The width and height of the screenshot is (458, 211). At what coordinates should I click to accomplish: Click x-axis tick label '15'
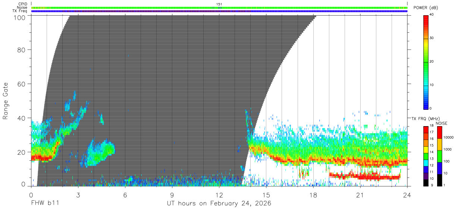pyautogui.click(x=266, y=195)
